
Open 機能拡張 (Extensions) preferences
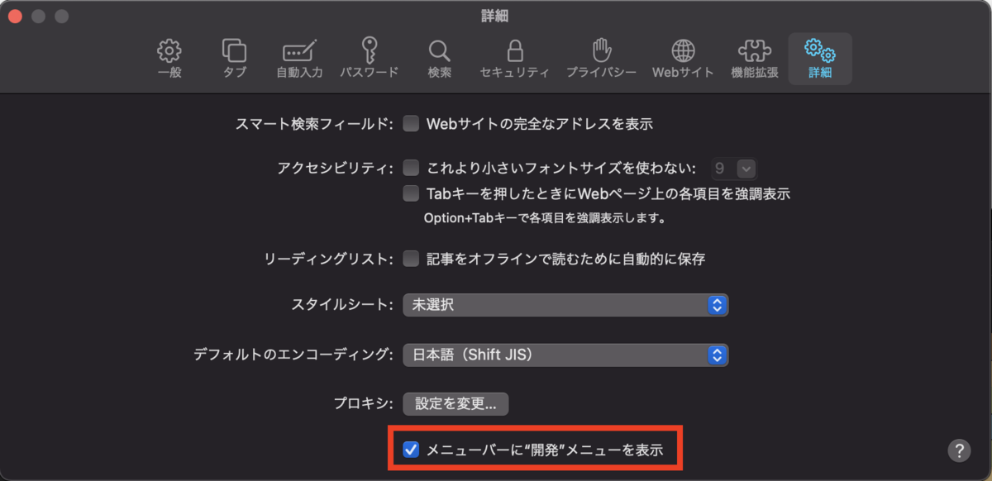[x=753, y=56]
